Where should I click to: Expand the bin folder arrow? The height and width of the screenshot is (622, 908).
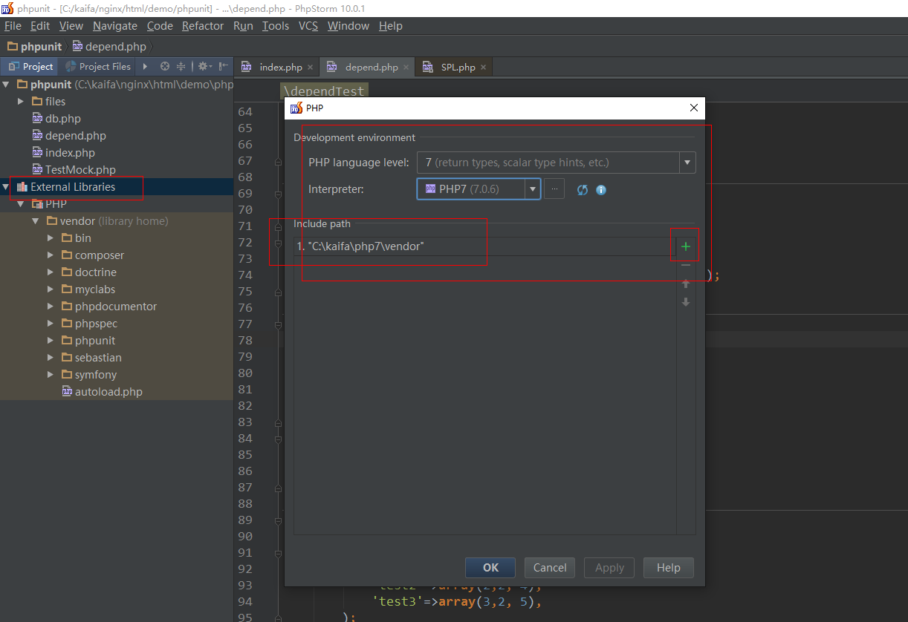pyautogui.click(x=51, y=238)
